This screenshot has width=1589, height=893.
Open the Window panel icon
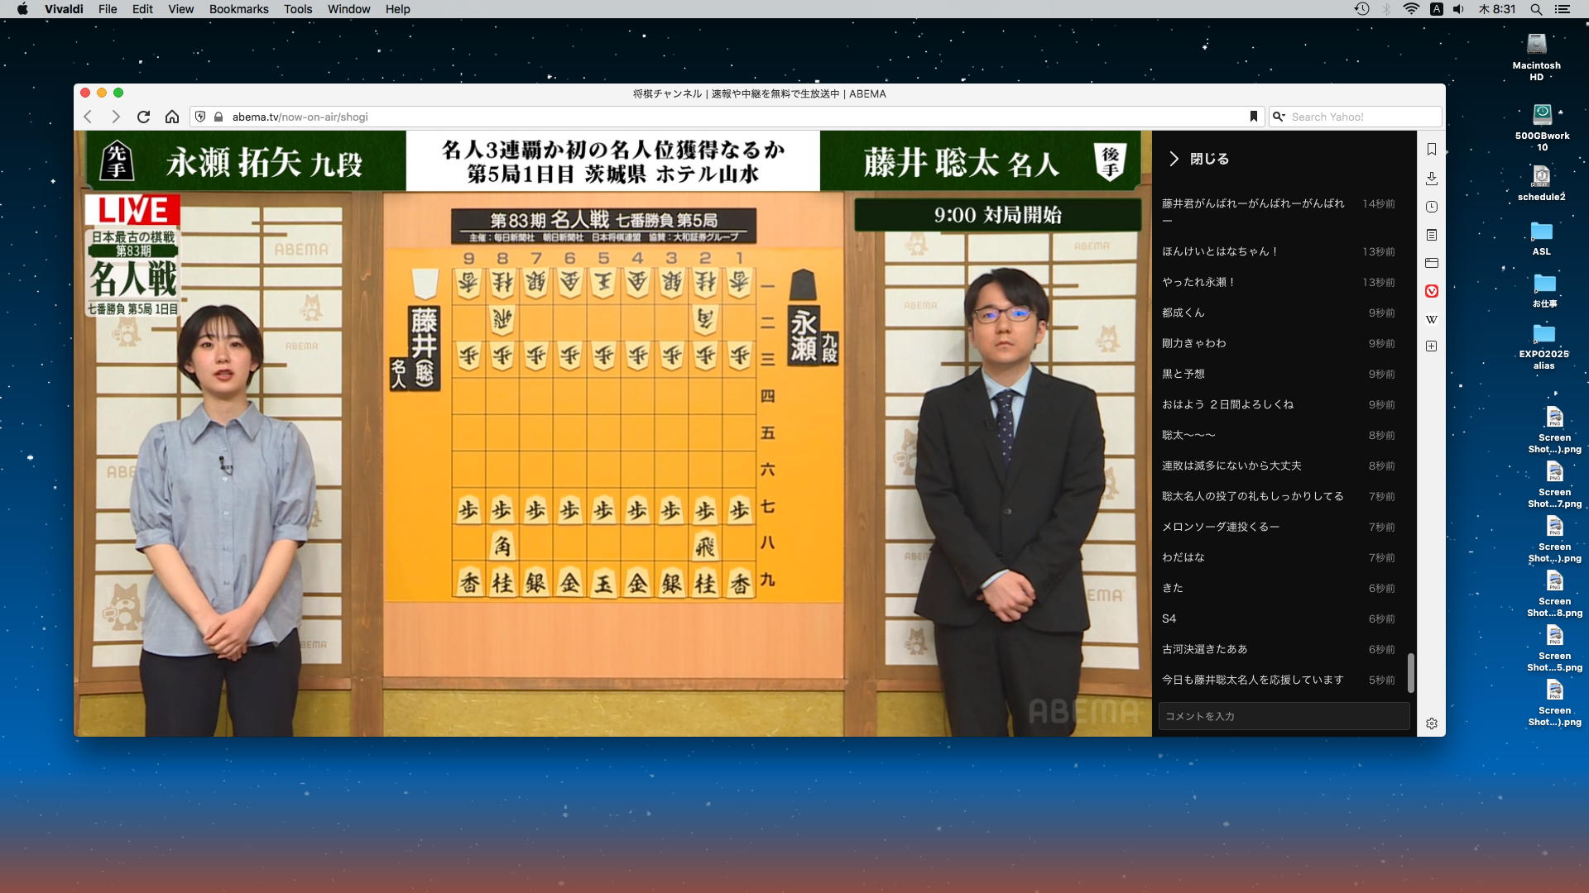1432,263
